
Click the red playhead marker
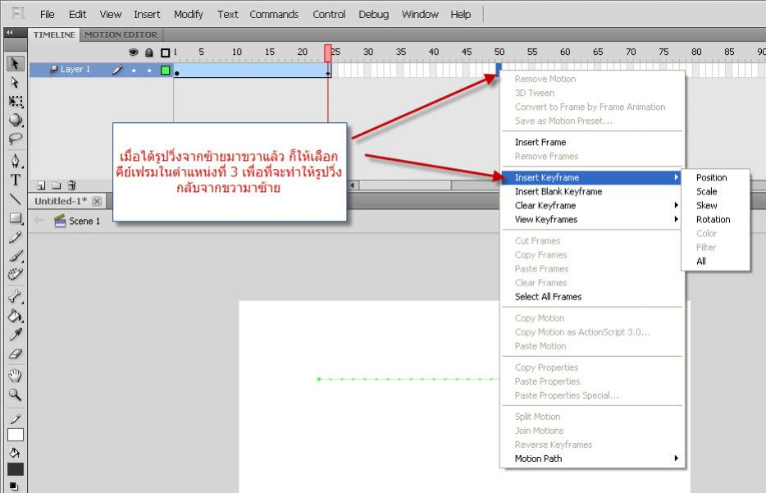[x=328, y=52]
